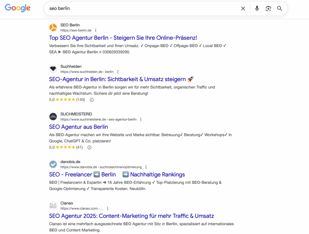Screen dimensions: 309x234
Task: Click the Google logo to return home
Action: point(18,8)
